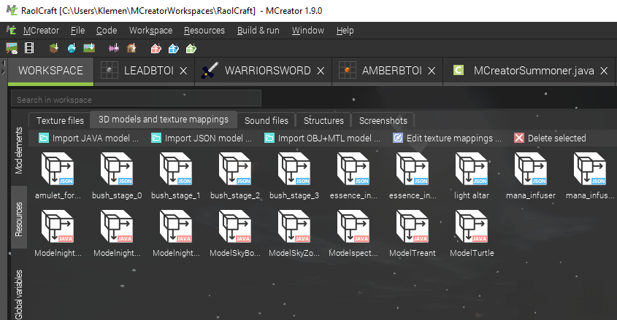Click the import block texture icon
Viewport: 617px width, 320px height.
point(54,48)
